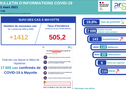The height and width of the screenshot is (93, 126).
Task: Click the mask-wearing person icon on poster
Action: tap(45, 78)
